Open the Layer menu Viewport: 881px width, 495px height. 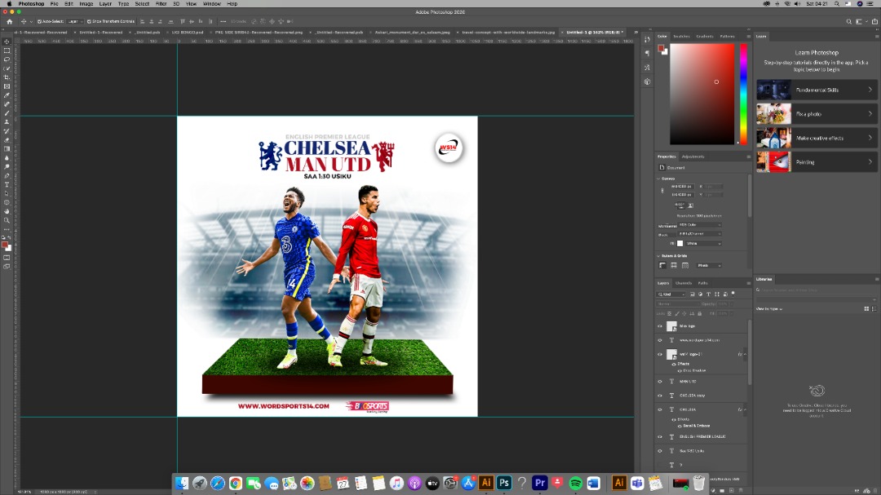(105, 4)
